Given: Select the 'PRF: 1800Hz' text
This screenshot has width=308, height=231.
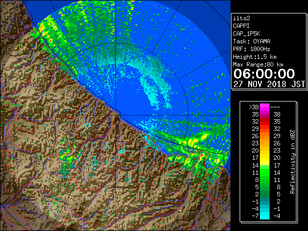Looking at the screenshot, I should (x=252, y=49).
